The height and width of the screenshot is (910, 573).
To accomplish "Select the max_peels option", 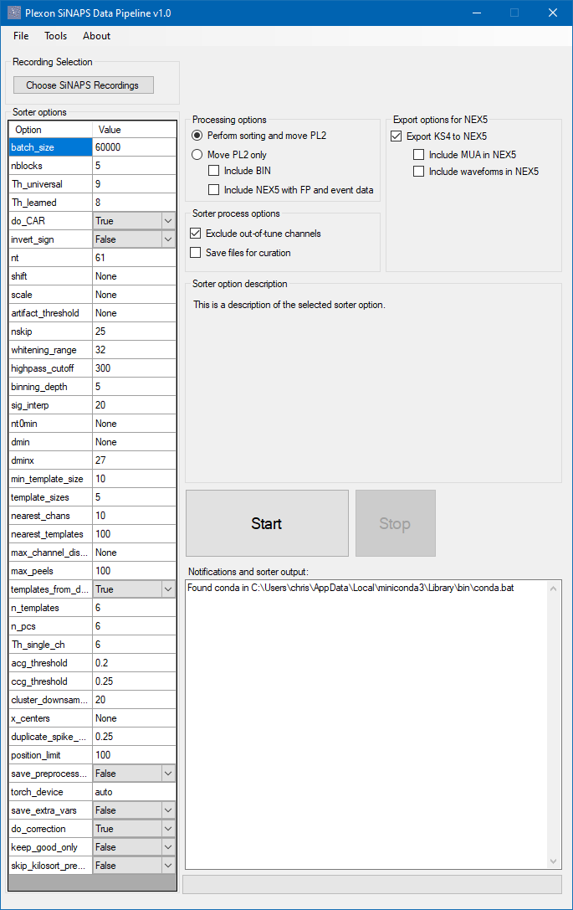I will 50,571.
